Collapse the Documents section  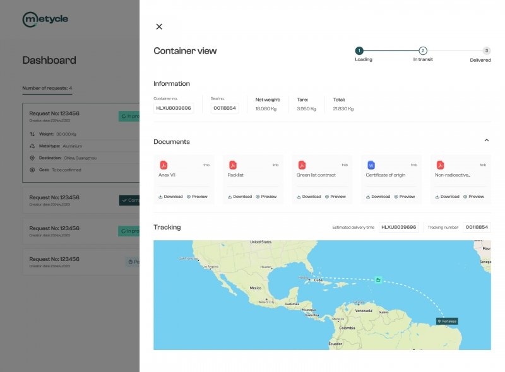[x=486, y=141]
